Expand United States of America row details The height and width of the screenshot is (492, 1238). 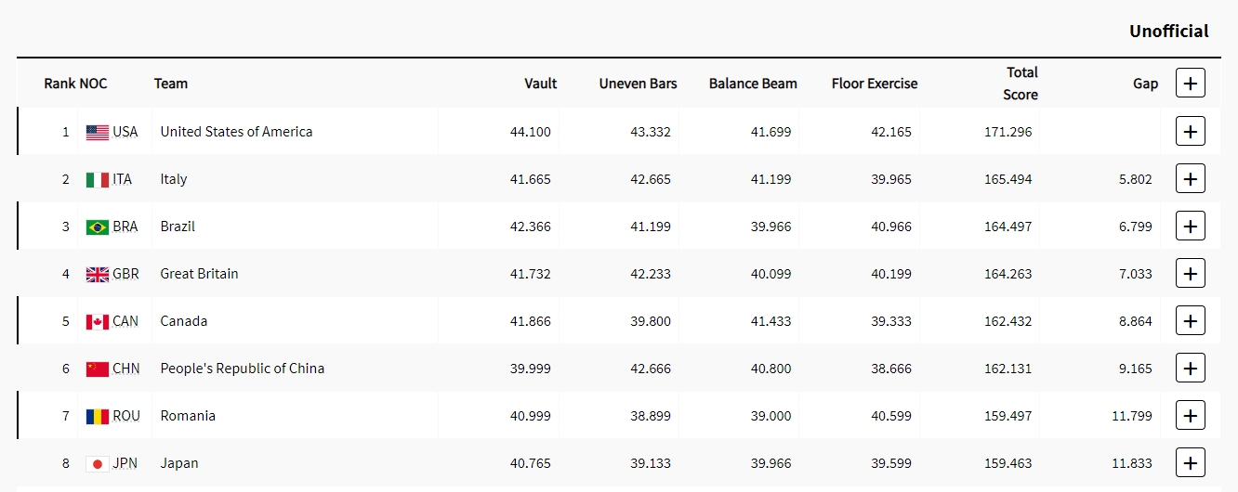tap(1191, 132)
